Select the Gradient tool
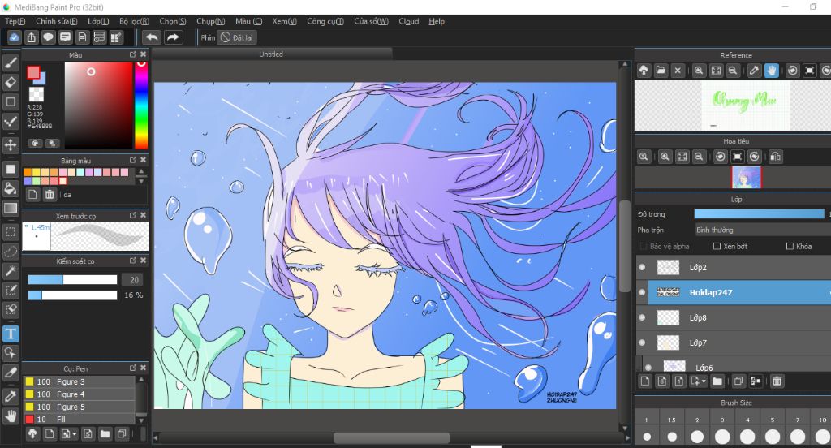Image resolution: width=831 pixels, height=448 pixels. pos(11,208)
